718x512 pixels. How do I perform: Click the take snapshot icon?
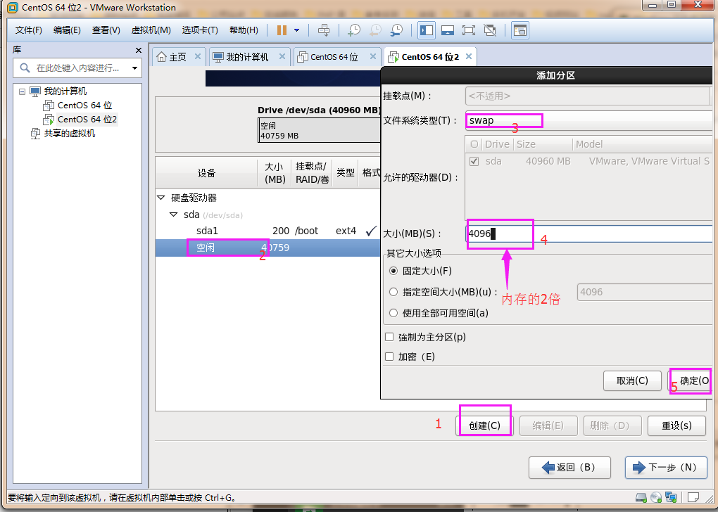(x=354, y=30)
